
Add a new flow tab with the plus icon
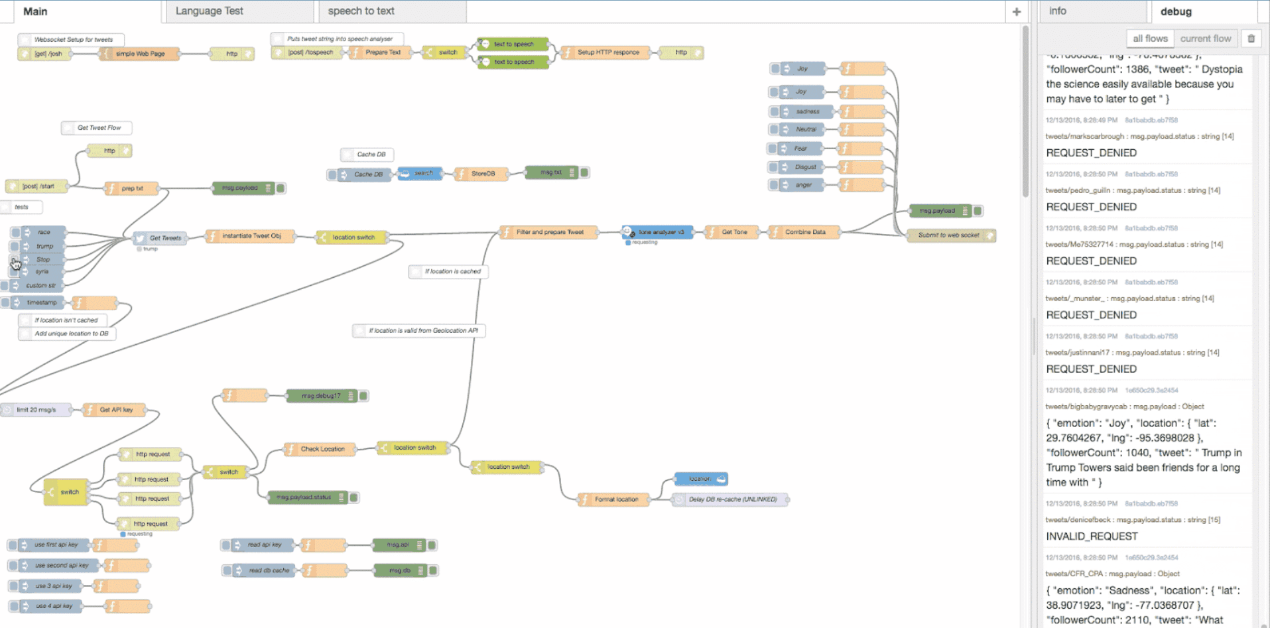(x=1016, y=11)
